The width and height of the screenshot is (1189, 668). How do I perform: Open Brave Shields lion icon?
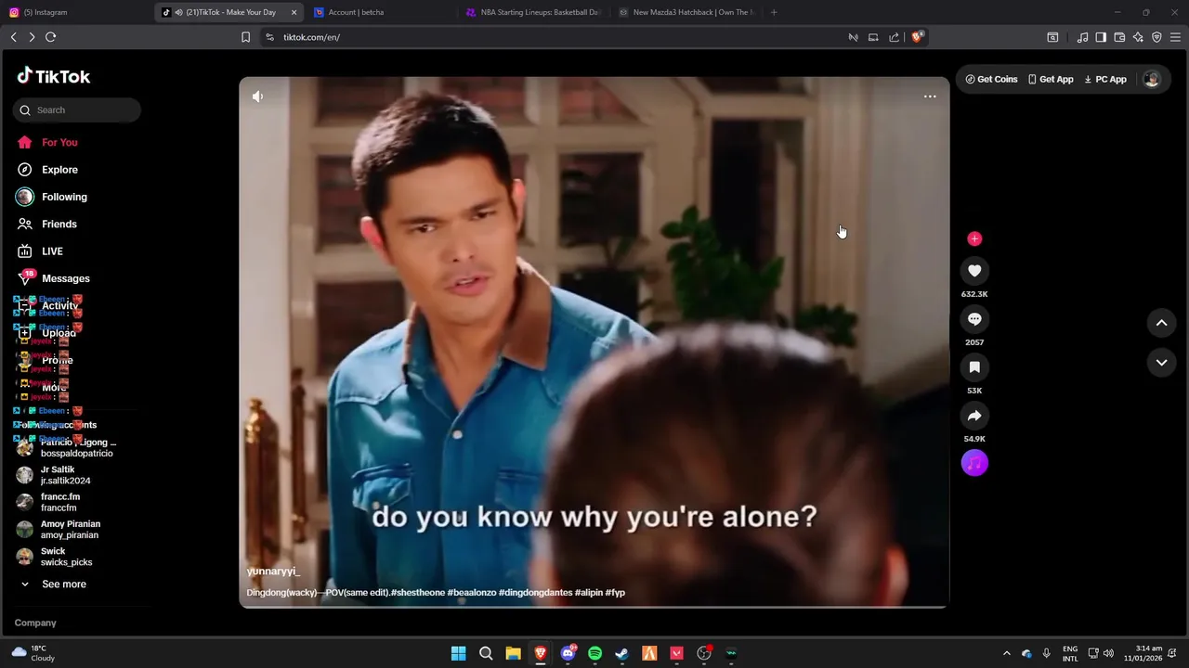click(x=916, y=37)
